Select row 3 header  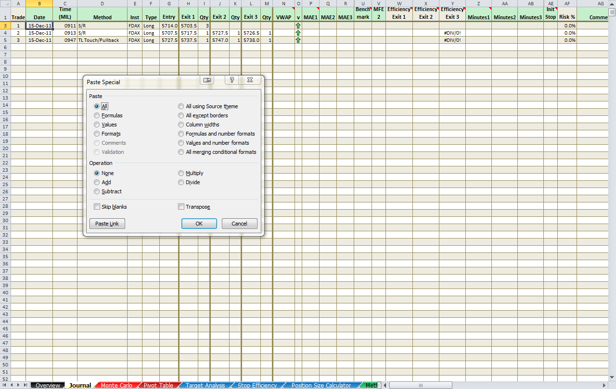[x=5, y=25]
